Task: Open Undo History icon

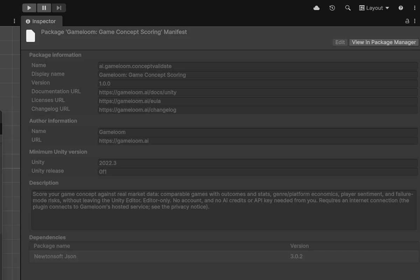Action: [x=332, y=8]
